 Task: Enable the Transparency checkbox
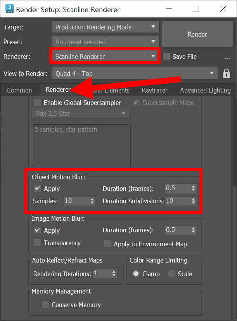tap(38, 243)
